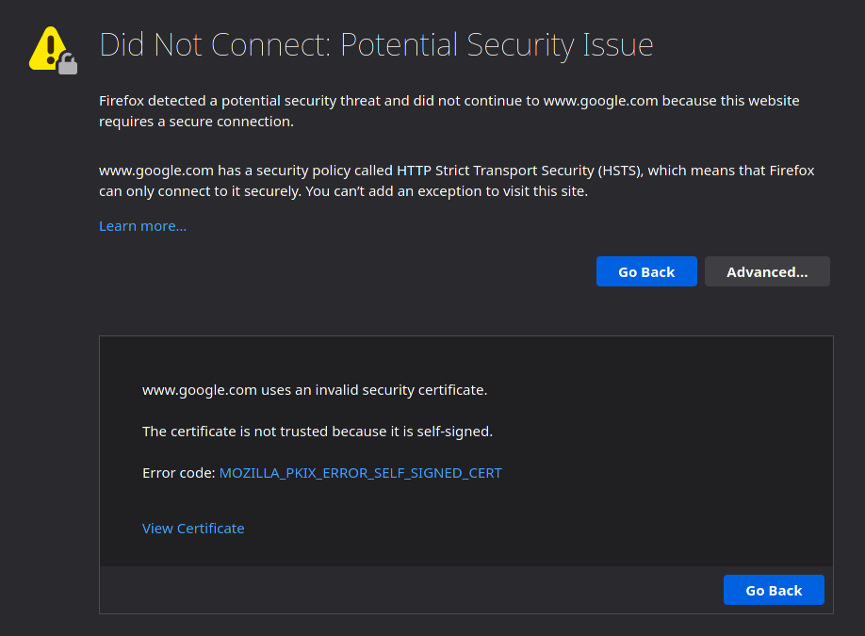Open the Learn more link
The image size is (865, 636).
143,226
